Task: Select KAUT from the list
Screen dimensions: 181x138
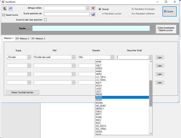Action: [x=122, y=83]
